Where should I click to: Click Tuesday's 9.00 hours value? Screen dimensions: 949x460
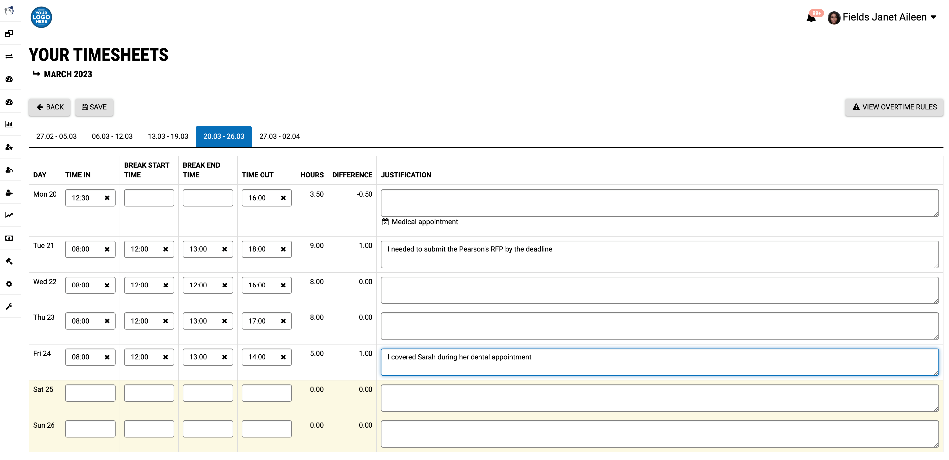(x=316, y=246)
